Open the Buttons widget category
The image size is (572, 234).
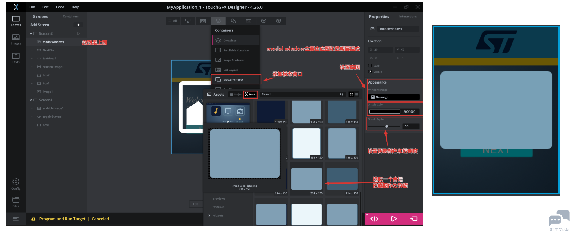click(x=188, y=21)
